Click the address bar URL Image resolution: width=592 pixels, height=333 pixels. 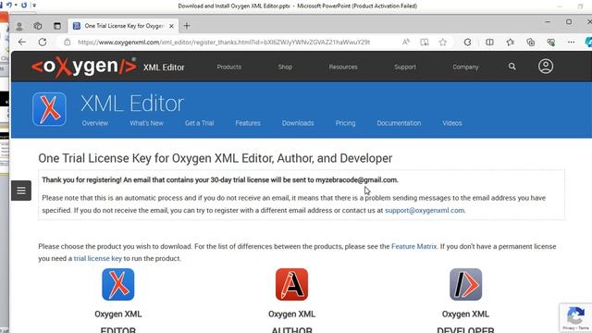[x=224, y=43]
